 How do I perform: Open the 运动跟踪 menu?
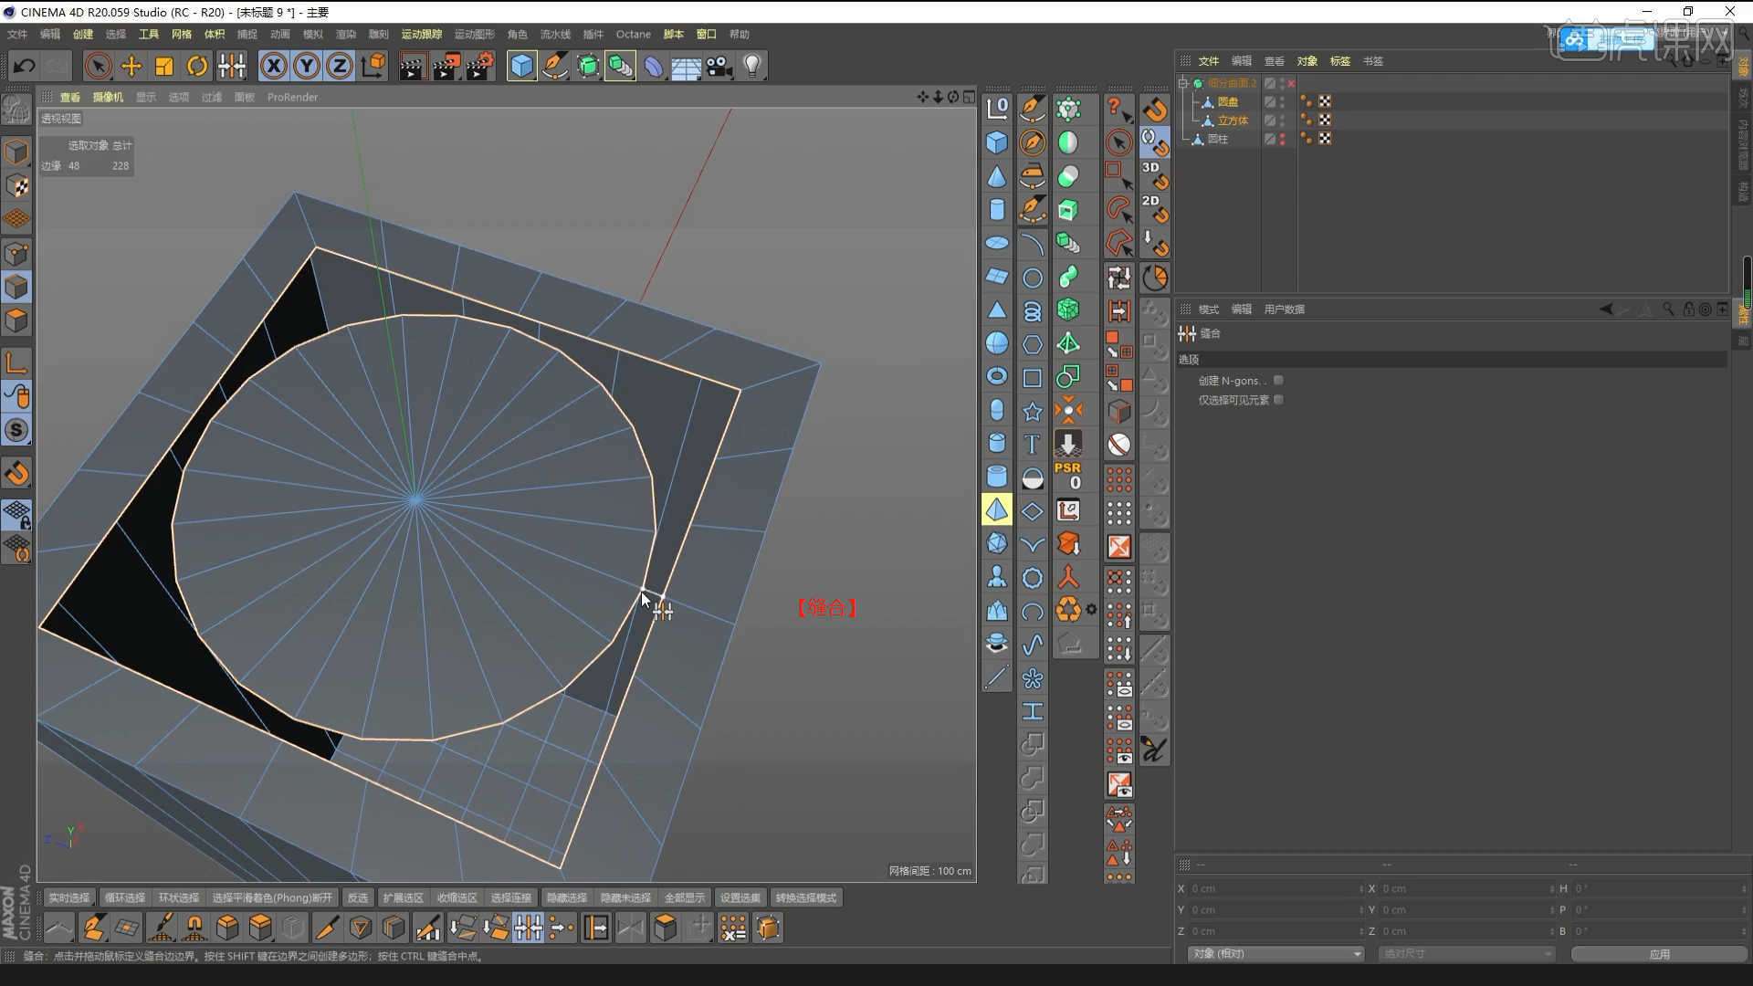(422, 34)
